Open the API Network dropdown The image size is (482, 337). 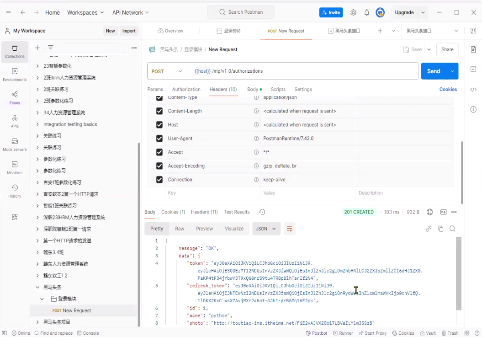(130, 13)
